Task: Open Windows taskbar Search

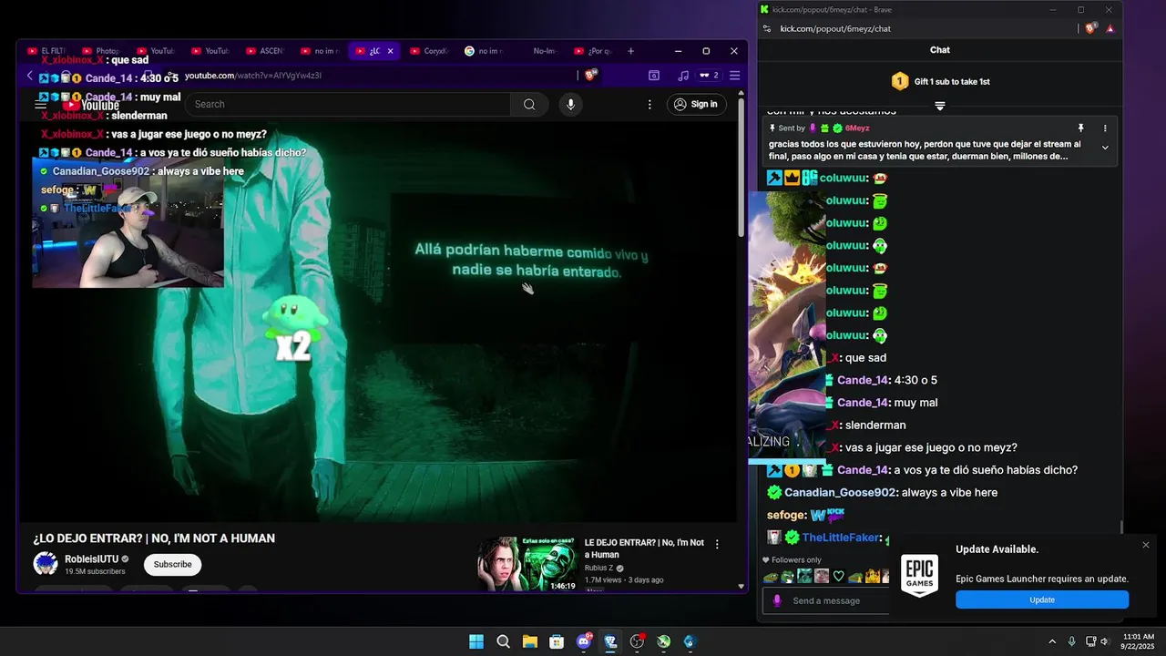Action: [x=503, y=641]
